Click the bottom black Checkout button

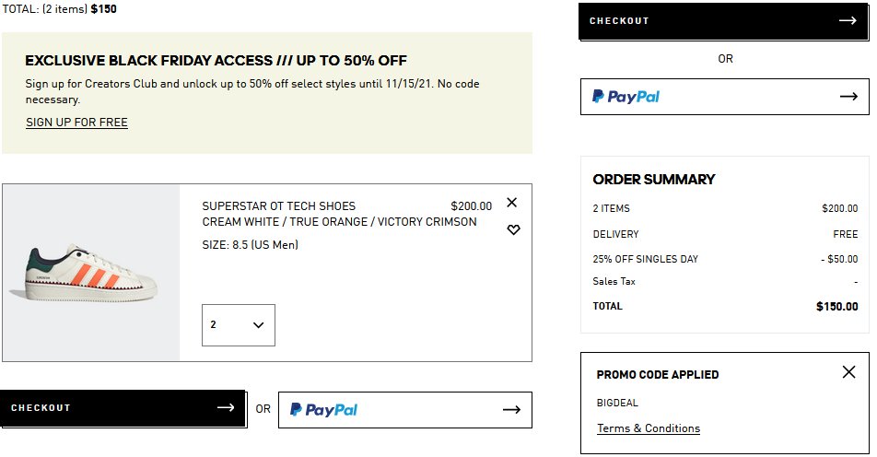pyautogui.click(x=123, y=408)
